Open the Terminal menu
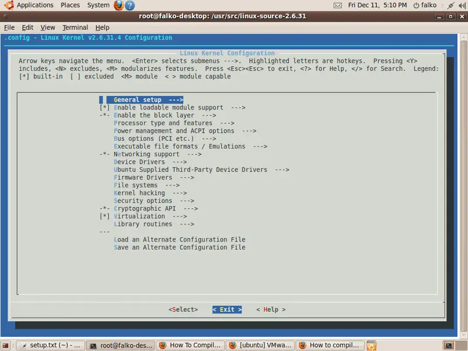This screenshot has height=351, width=468. pos(75,27)
